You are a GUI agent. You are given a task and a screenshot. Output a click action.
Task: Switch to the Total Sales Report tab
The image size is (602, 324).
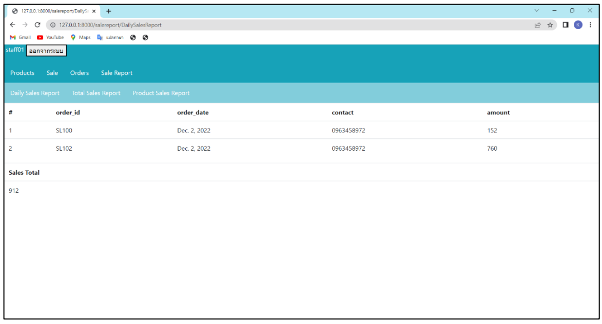(95, 93)
